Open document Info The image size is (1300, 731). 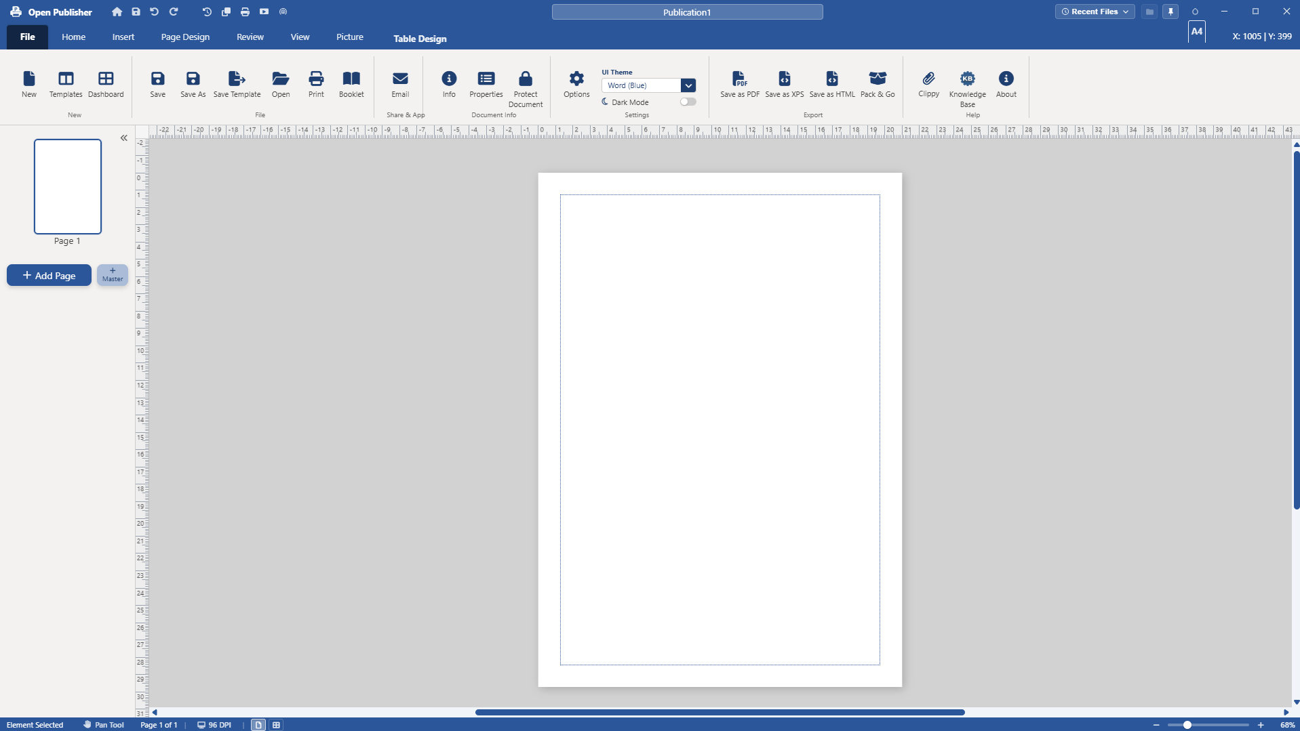pos(449,85)
